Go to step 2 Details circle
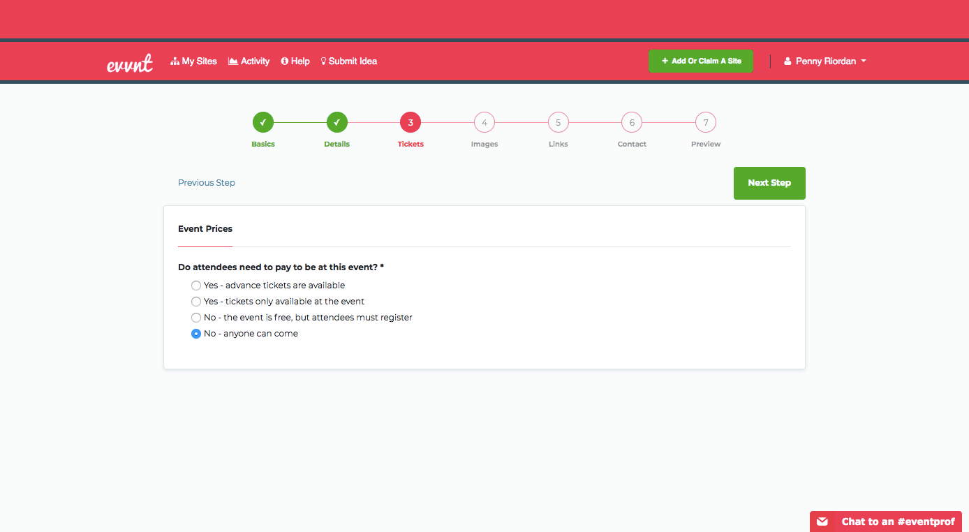The height and width of the screenshot is (532, 969). 337,123
